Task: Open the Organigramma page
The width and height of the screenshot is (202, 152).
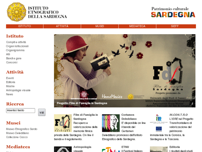Action: coord(15,50)
